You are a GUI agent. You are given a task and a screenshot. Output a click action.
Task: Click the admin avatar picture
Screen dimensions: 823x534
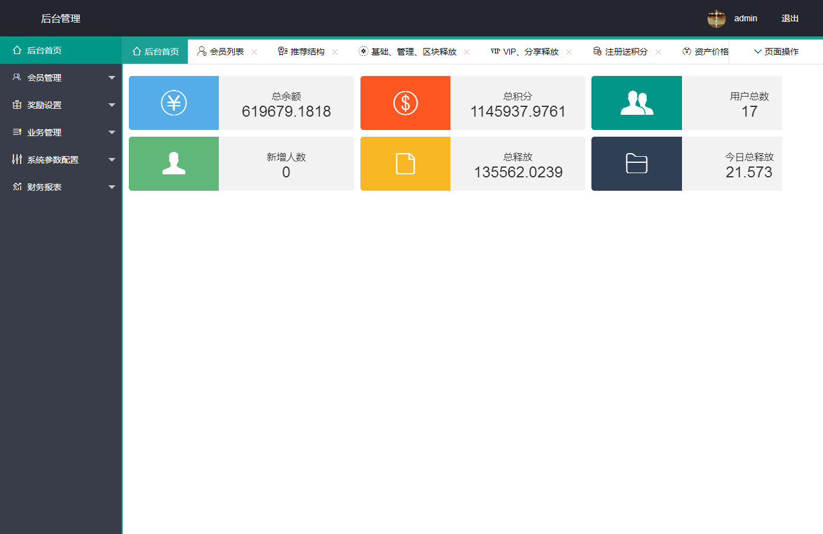coord(716,18)
